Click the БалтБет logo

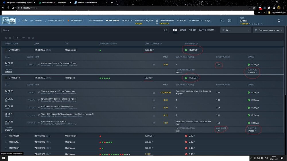pos(9,21)
